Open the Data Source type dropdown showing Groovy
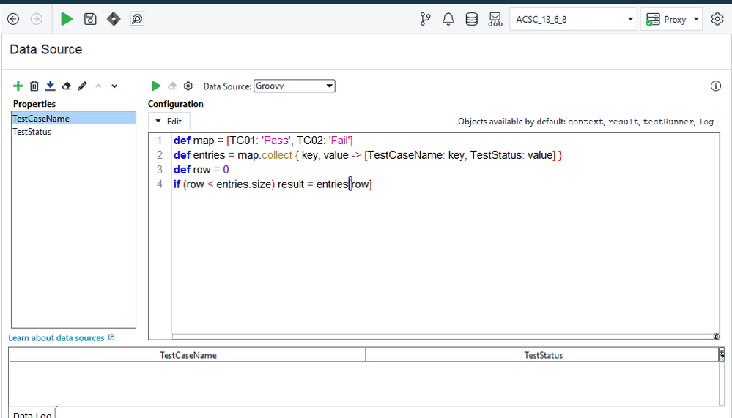Image resolution: width=732 pixels, height=418 pixels. (x=294, y=86)
